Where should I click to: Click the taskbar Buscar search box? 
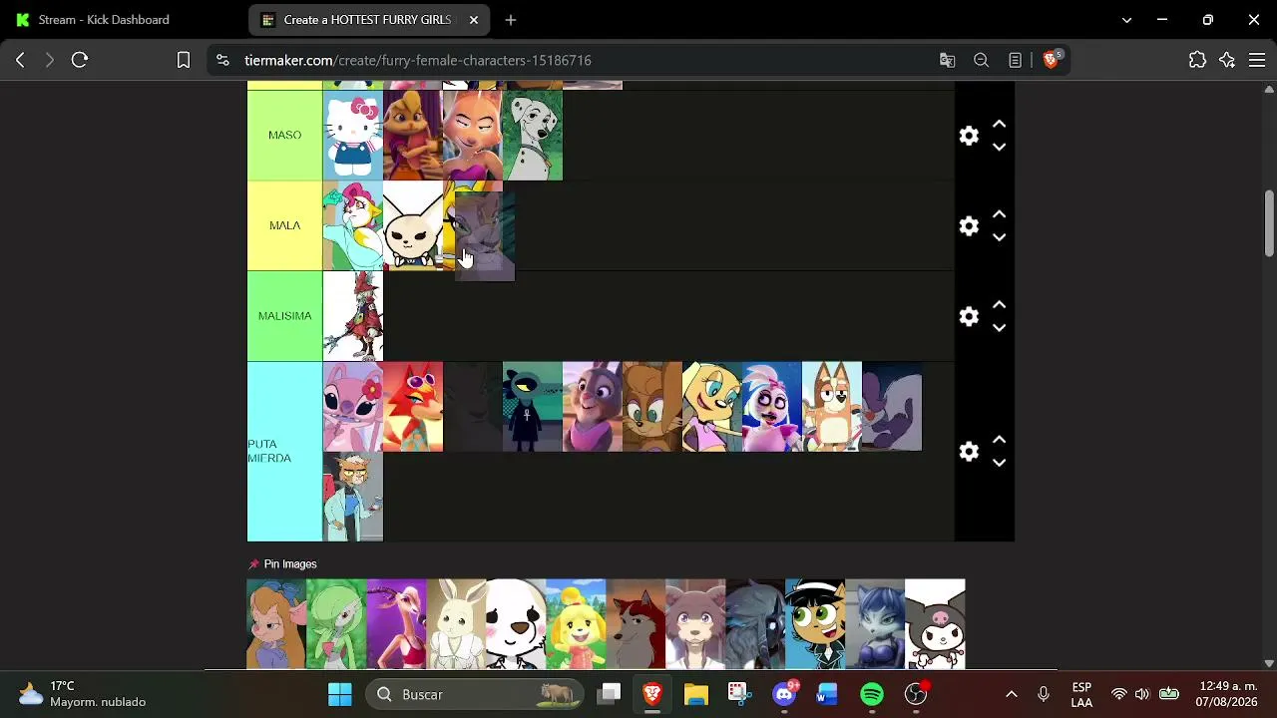coord(475,694)
